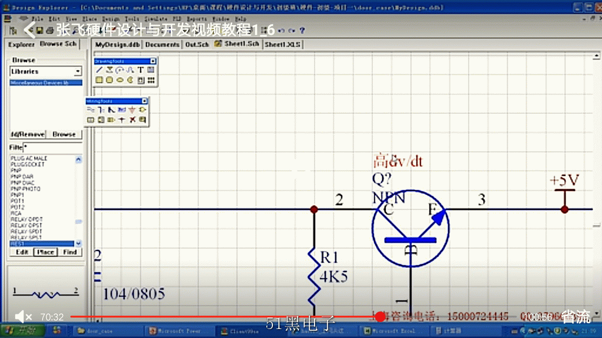Viewport: 602px width, 338px height.
Task: Go back using the video back arrow
Action: pos(30,31)
